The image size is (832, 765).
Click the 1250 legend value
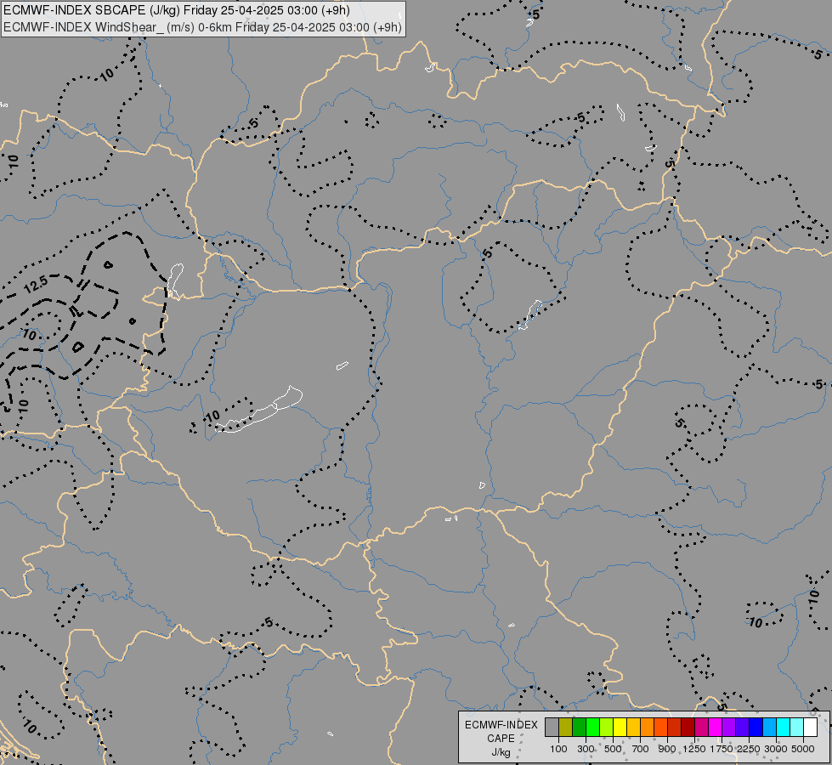[x=694, y=749]
